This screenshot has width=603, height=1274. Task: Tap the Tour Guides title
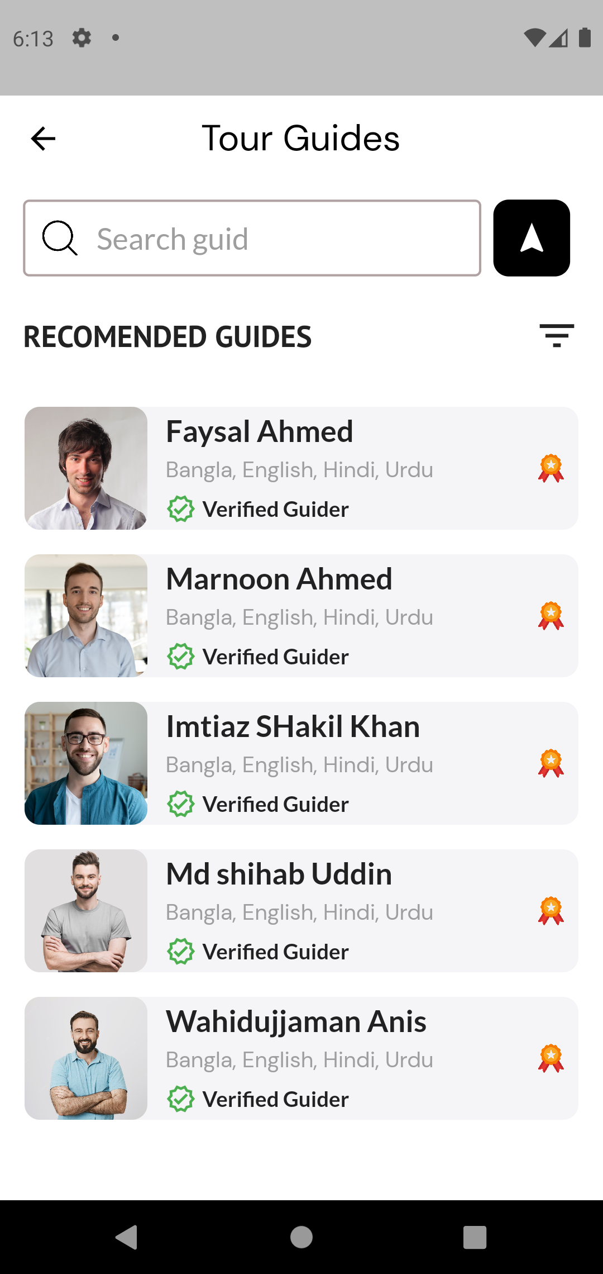[300, 139]
